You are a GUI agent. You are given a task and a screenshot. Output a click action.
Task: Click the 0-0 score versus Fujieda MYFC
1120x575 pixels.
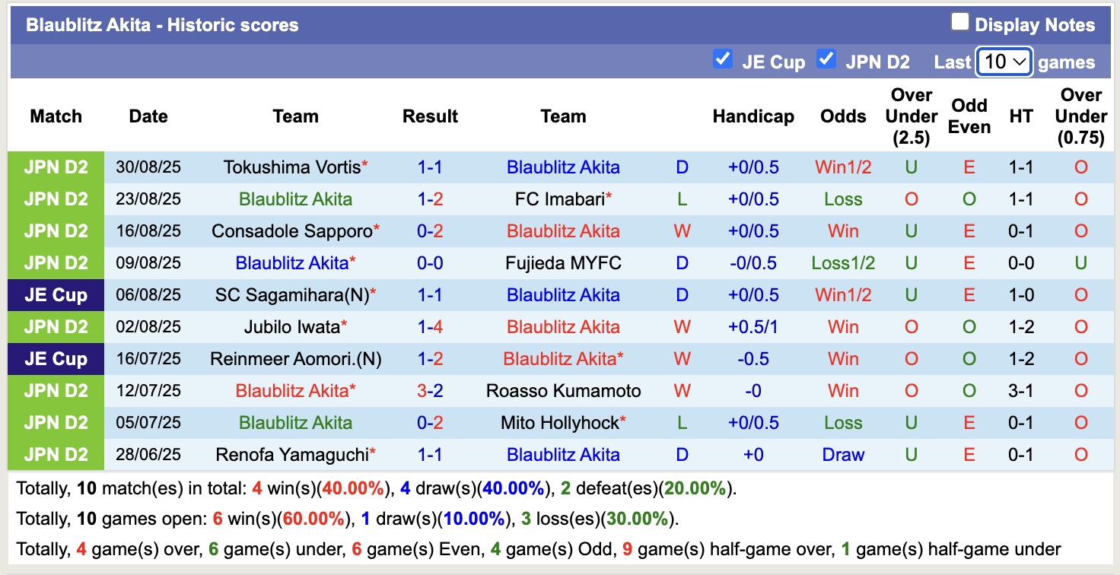pos(430,263)
